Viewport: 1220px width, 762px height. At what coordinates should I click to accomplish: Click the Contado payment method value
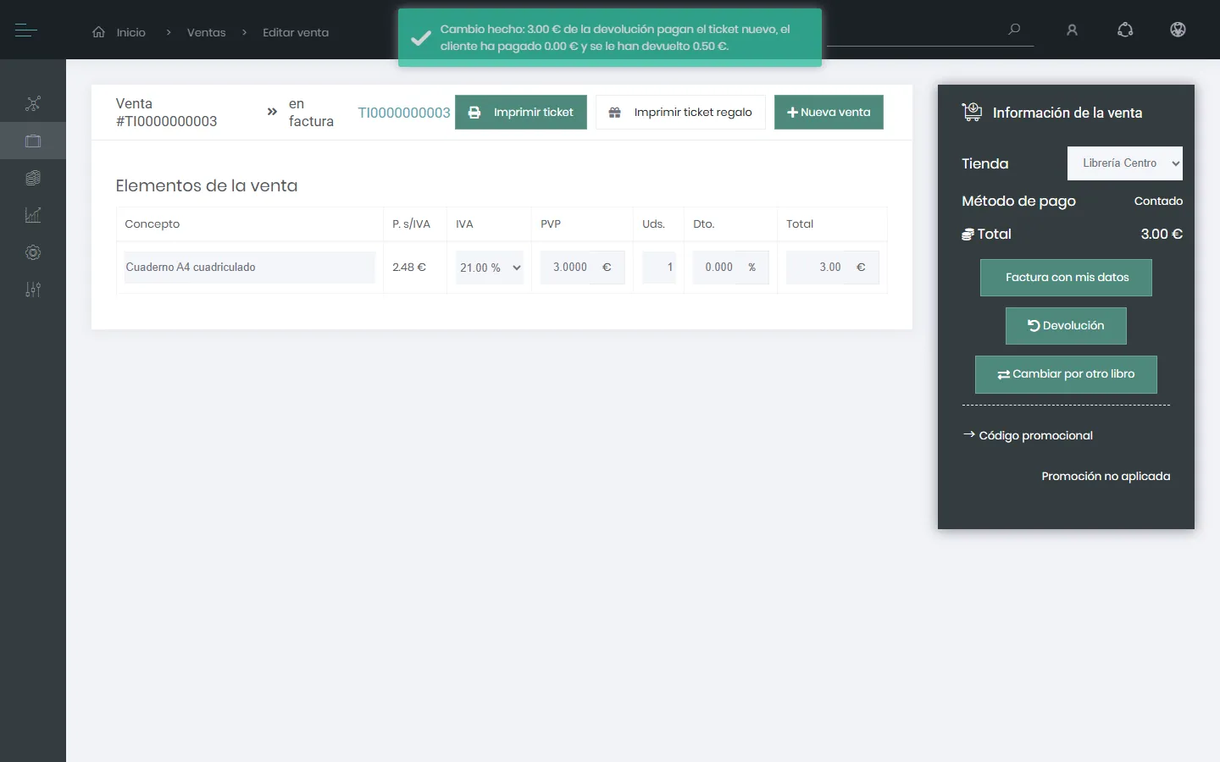[x=1158, y=202]
